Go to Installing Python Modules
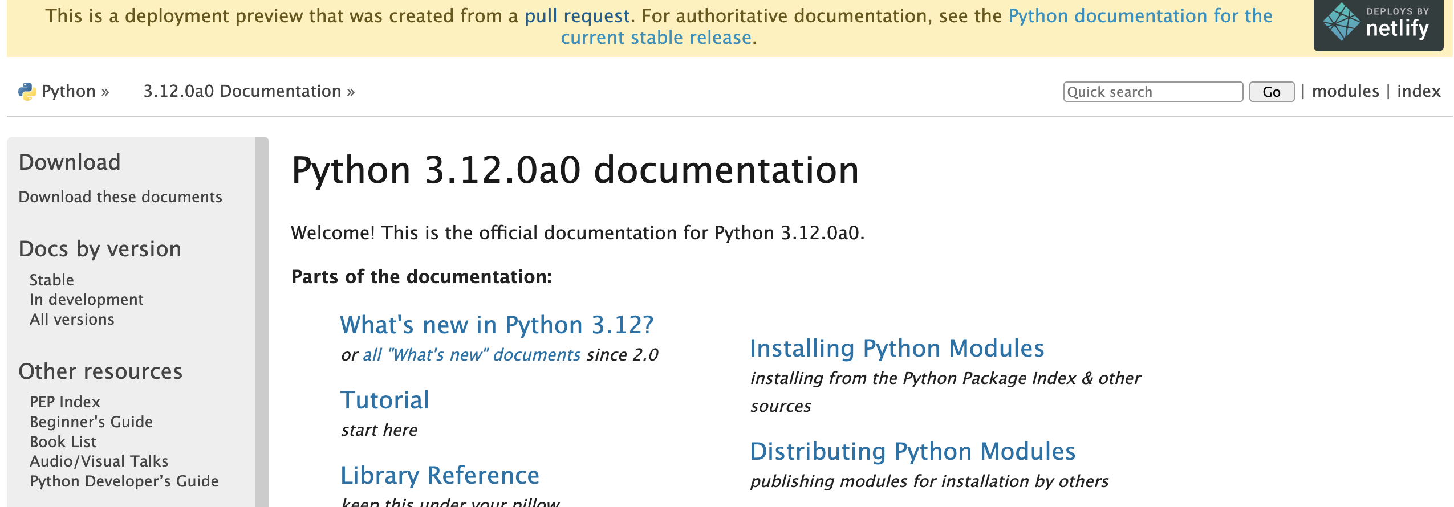 click(897, 349)
